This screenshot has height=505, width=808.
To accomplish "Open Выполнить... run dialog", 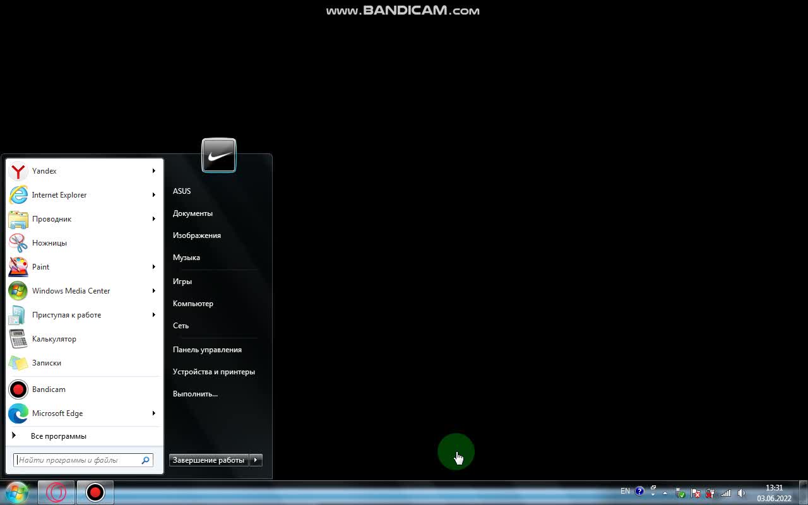I will [195, 394].
